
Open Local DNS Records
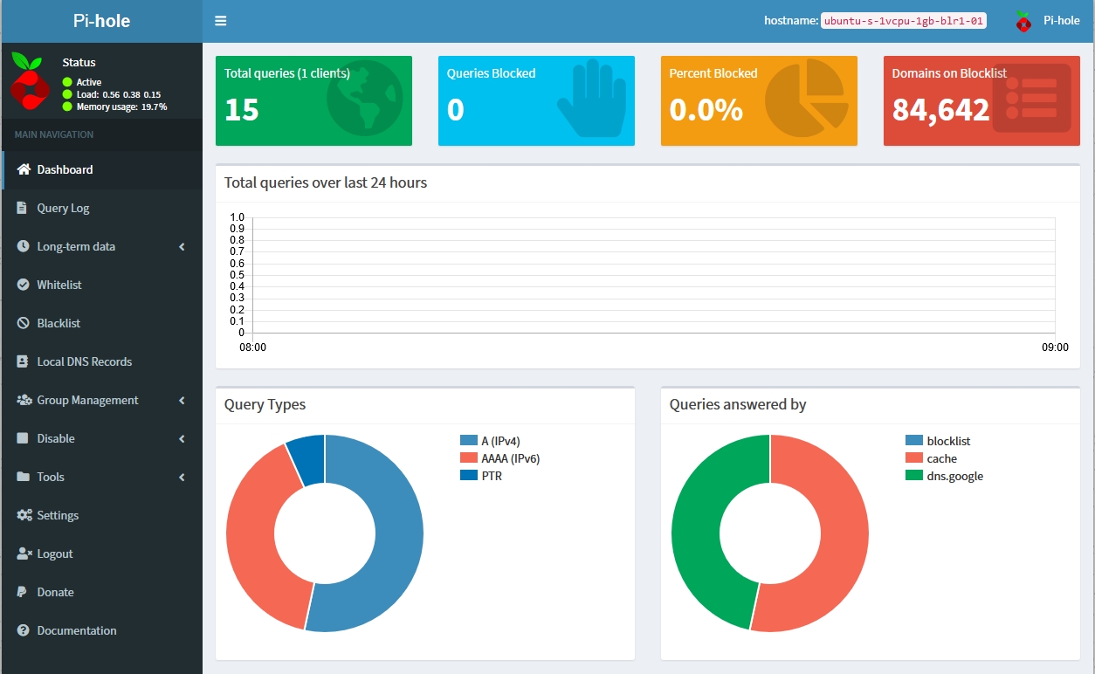coord(101,361)
